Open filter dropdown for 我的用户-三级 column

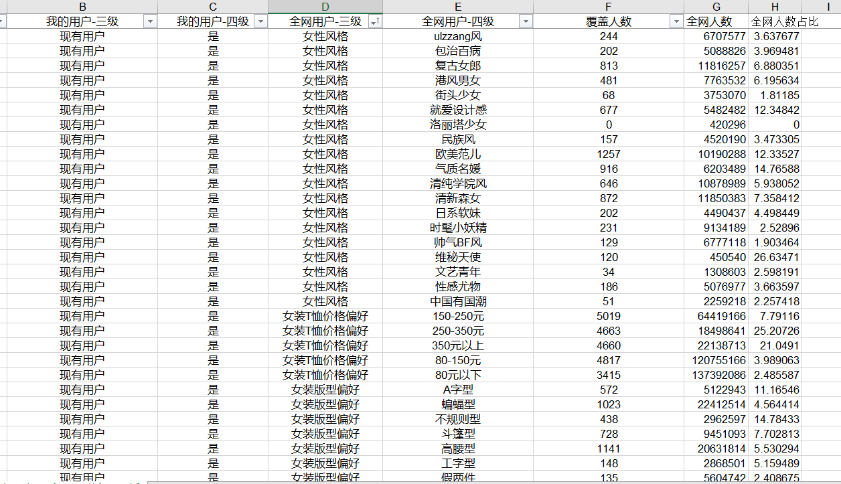(150, 21)
